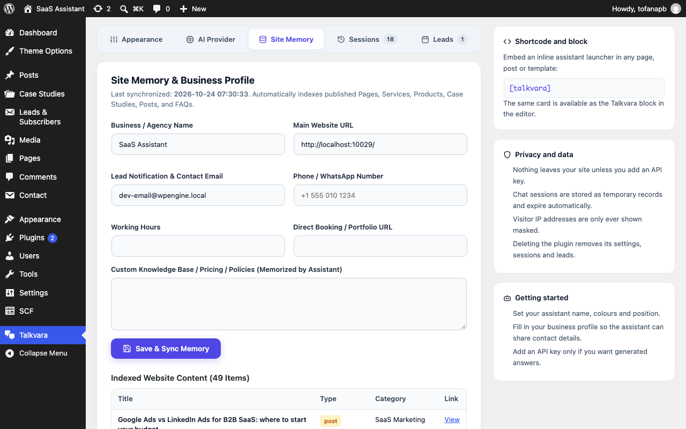Switch to the Appearance tab
Image resolution: width=686 pixels, height=429 pixels.
click(136, 39)
